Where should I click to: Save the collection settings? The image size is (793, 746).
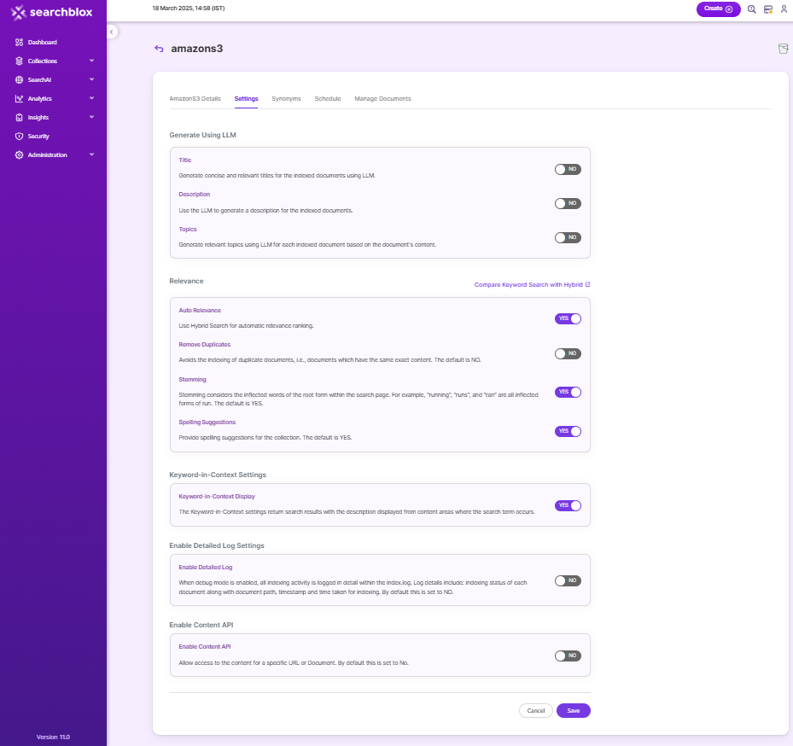[x=573, y=711]
